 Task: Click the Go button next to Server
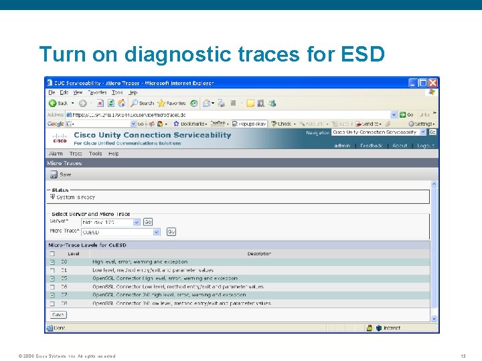(148, 222)
